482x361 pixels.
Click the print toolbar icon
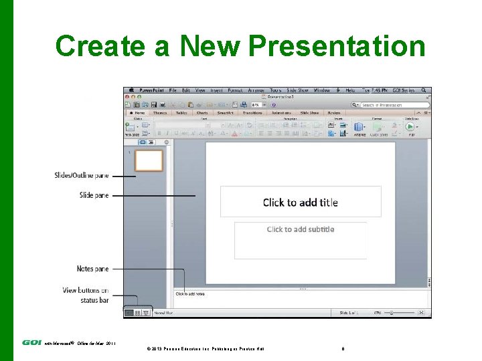tap(162, 105)
